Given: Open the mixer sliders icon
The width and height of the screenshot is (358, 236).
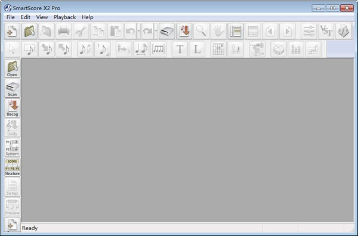Looking at the screenshot, I should click(308, 31).
